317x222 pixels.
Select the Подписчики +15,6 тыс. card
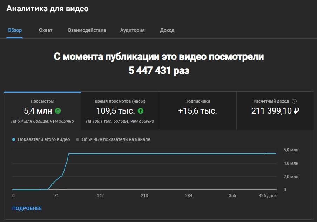point(197,111)
